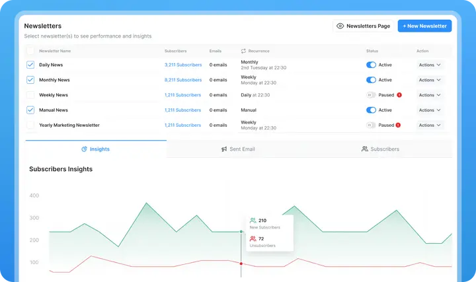Click the megaphone icon on Sent Email tab
Viewport: 476px width, 282px height.
pyautogui.click(x=224, y=149)
